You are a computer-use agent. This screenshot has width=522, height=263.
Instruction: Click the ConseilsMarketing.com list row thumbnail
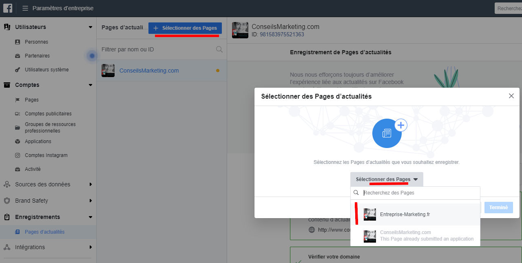coord(108,71)
